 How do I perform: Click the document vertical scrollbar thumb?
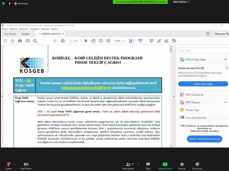click(171, 51)
